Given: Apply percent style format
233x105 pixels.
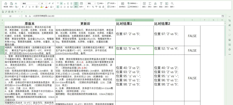Looking at the screenshot, I should coord(93,7).
